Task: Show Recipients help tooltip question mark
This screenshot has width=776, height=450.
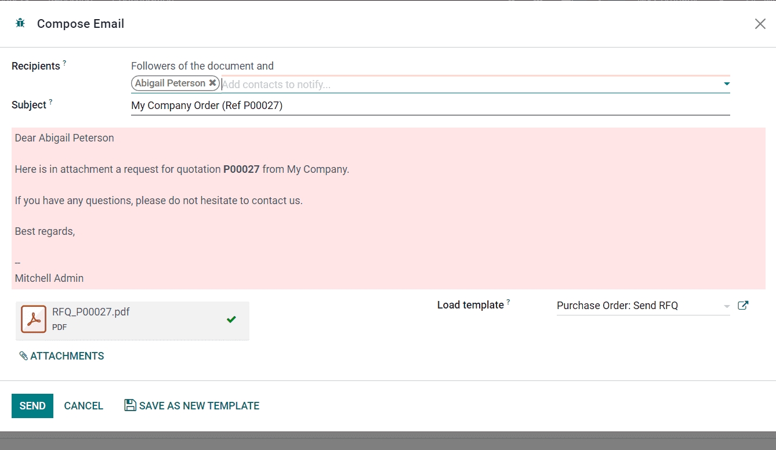Action: tap(64, 63)
